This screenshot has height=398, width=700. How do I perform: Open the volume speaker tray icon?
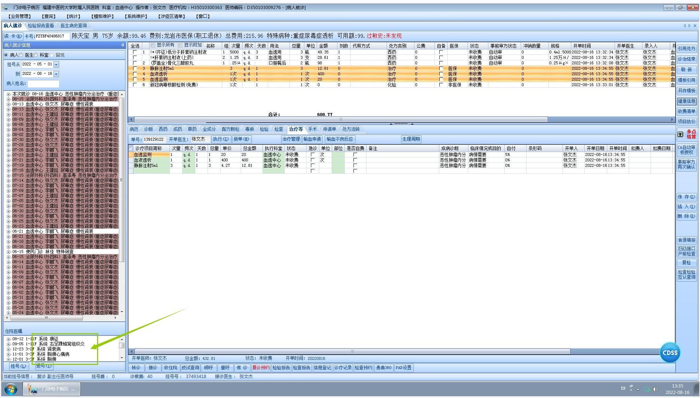tap(655, 389)
